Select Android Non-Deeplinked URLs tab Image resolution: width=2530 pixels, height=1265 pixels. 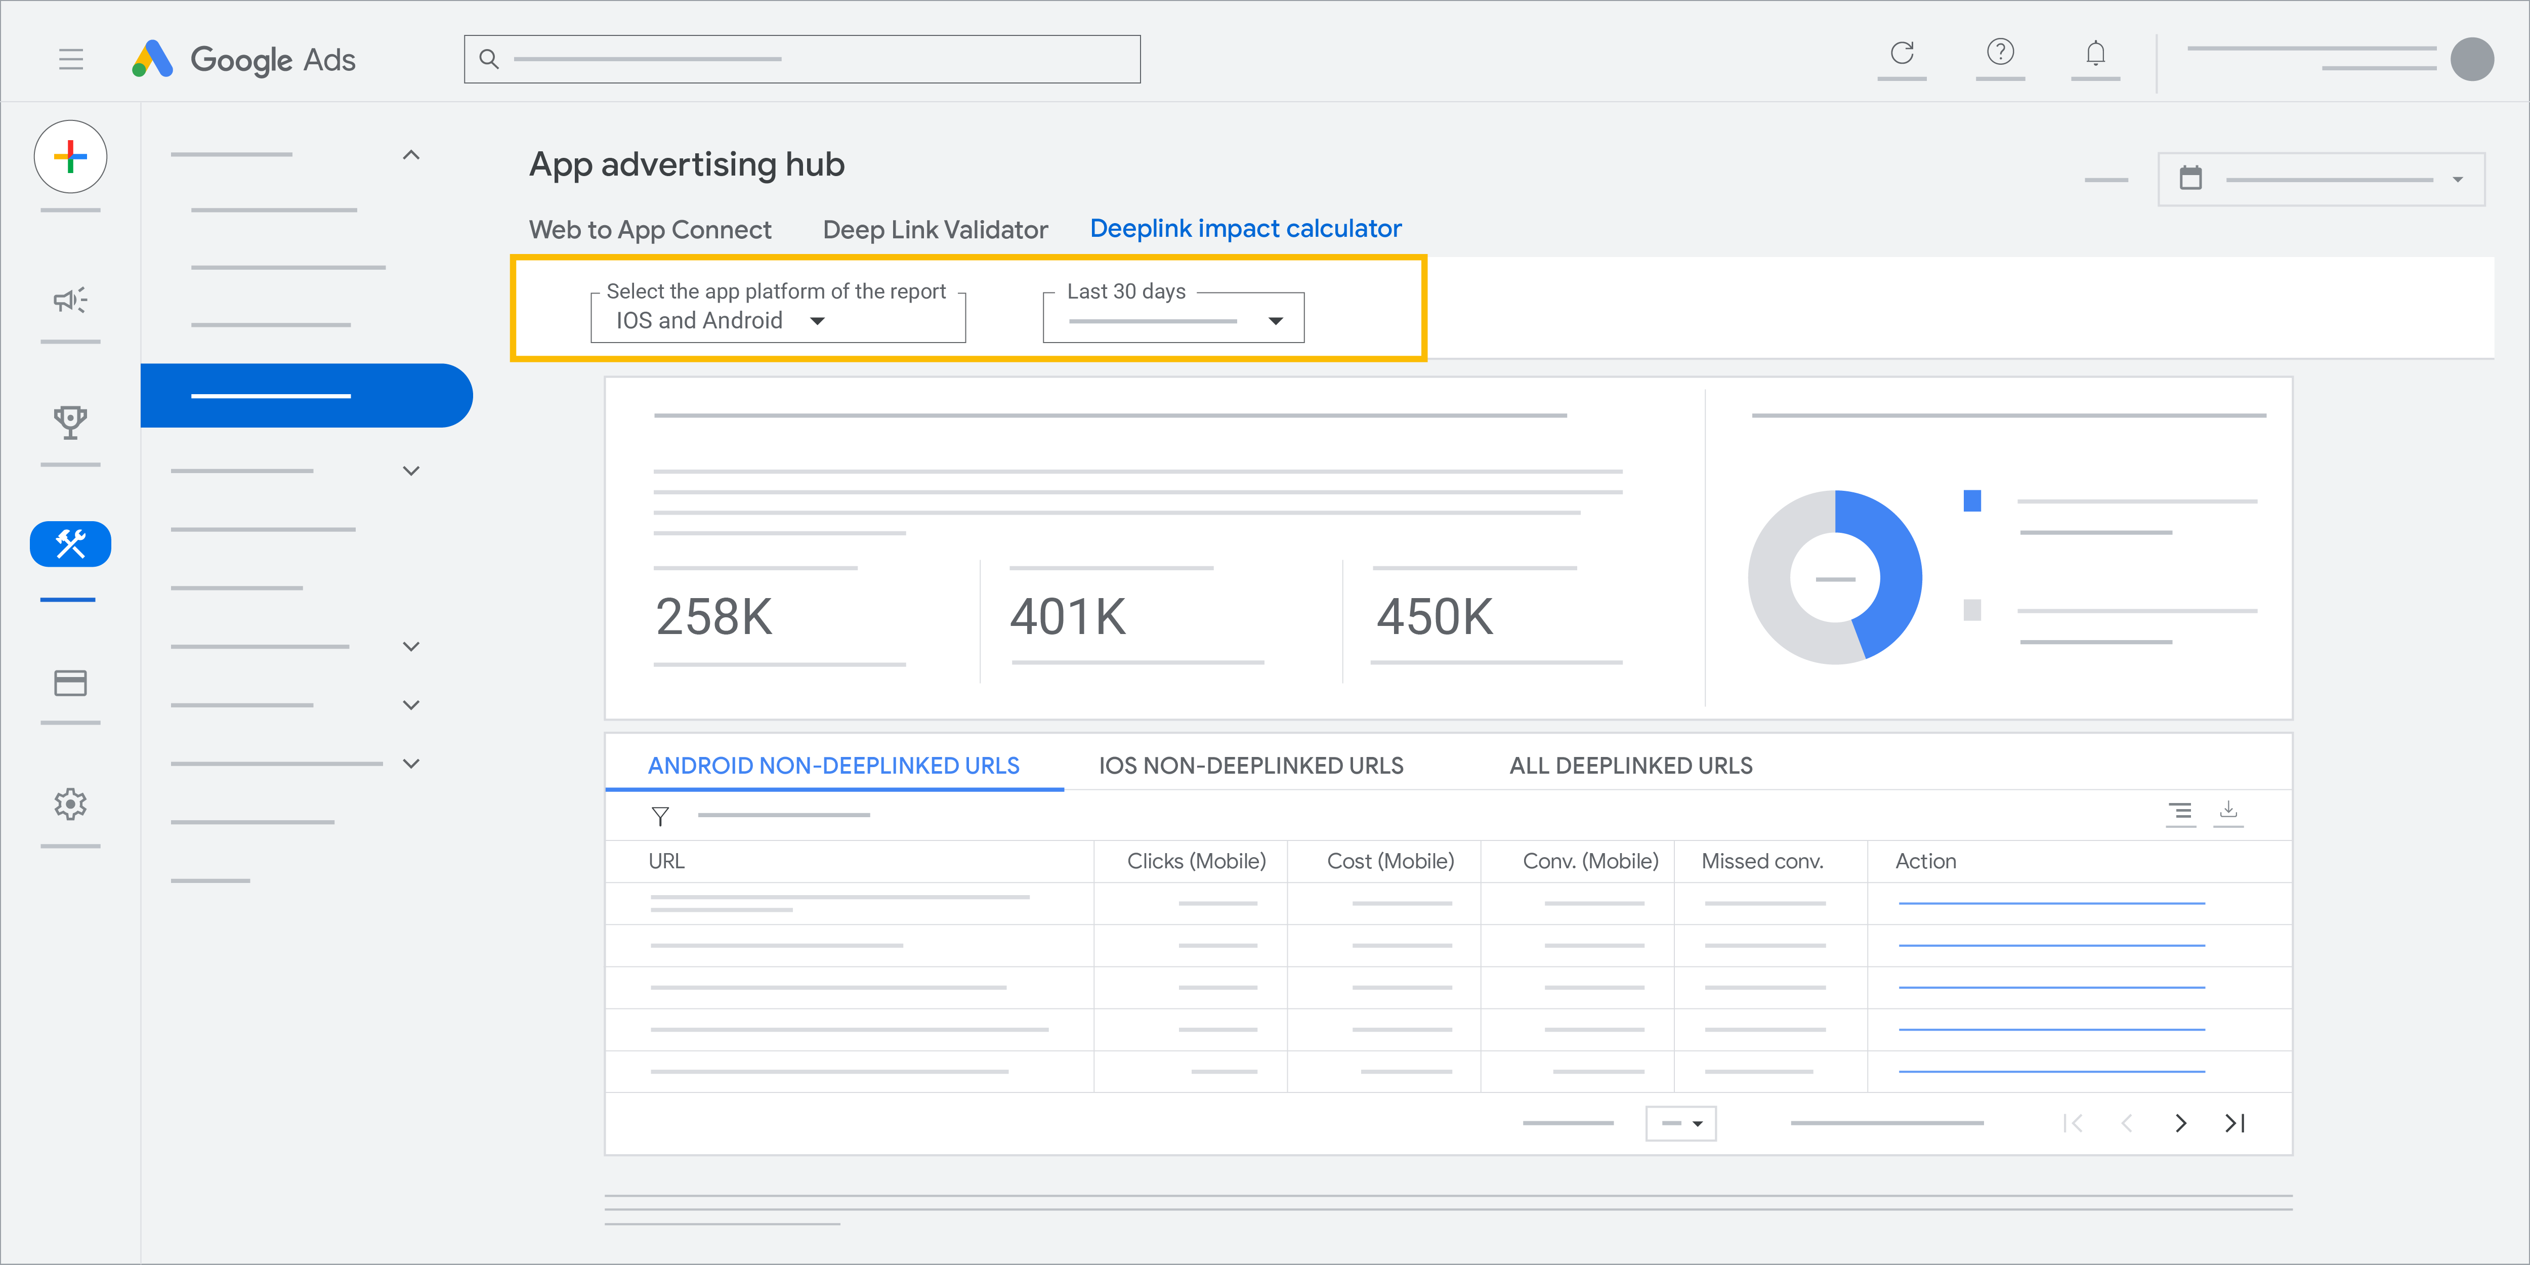(834, 765)
